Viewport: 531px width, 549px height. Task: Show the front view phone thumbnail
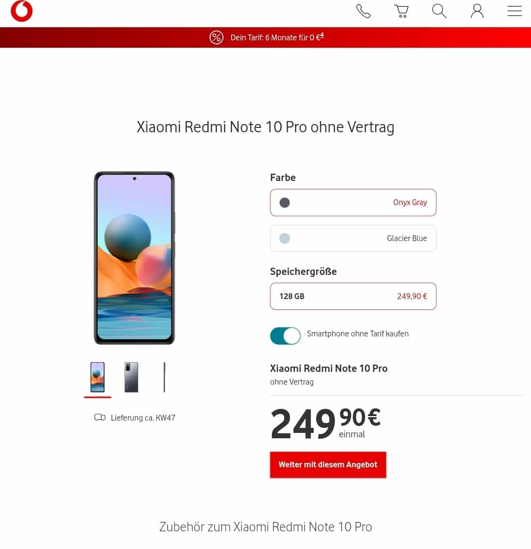click(x=97, y=377)
